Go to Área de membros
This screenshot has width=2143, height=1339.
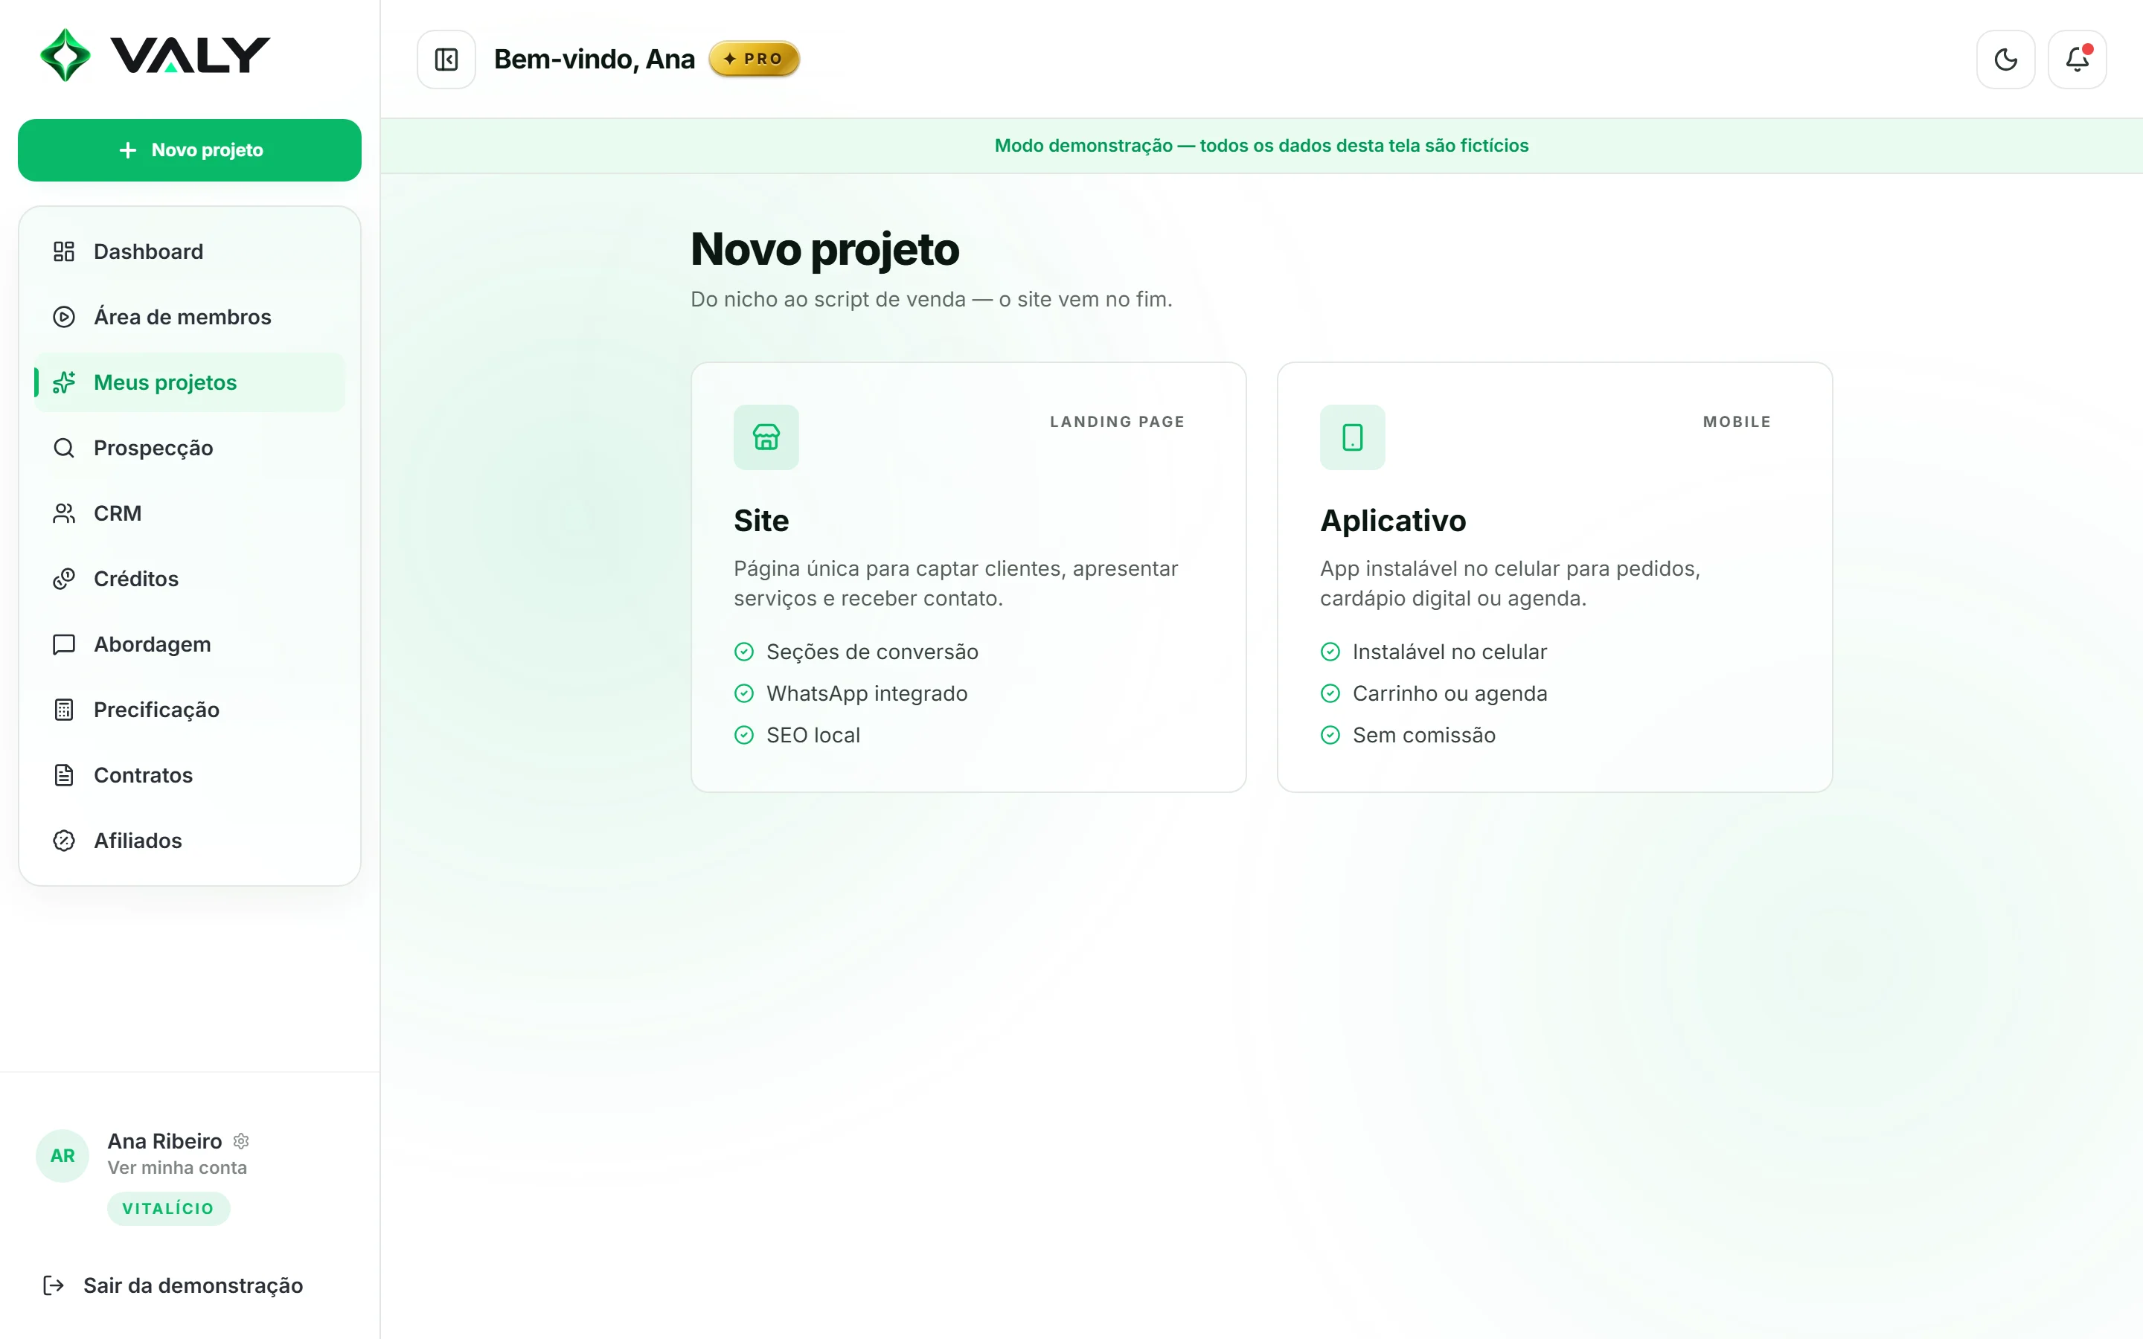(x=190, y=317)
